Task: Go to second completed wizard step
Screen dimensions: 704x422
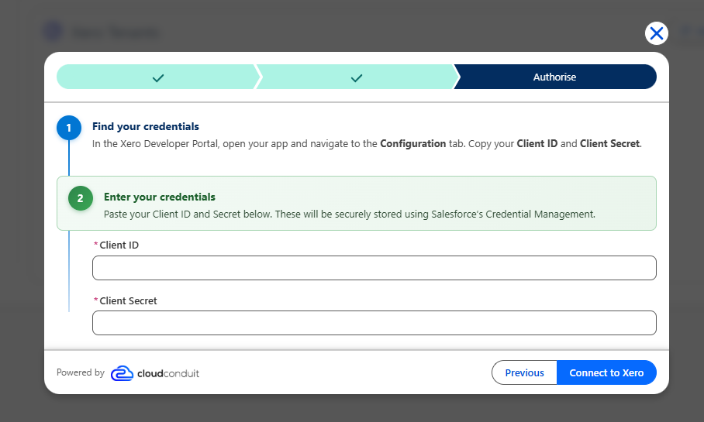Action: tap(357, 77)
